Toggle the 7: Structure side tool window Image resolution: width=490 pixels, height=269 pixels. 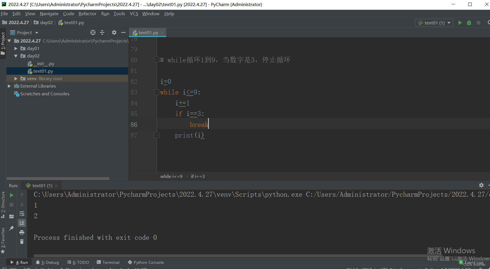[x=3, y=204]
